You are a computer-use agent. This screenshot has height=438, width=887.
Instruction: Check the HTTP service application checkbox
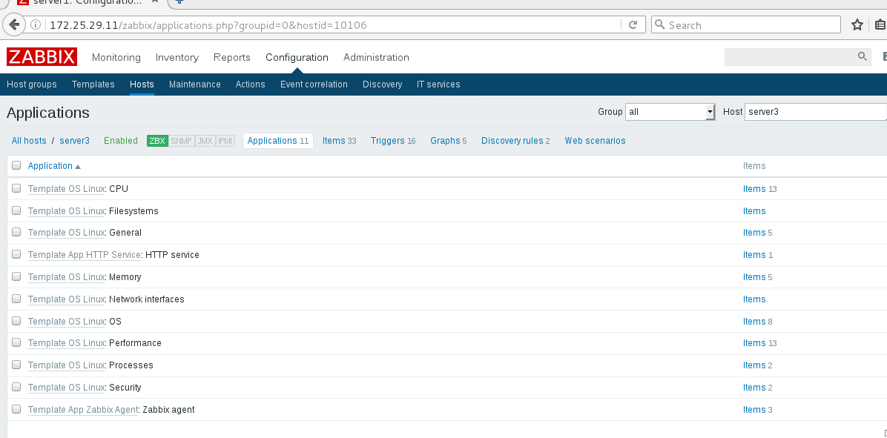pyautogui.click(x=16, y=254)
